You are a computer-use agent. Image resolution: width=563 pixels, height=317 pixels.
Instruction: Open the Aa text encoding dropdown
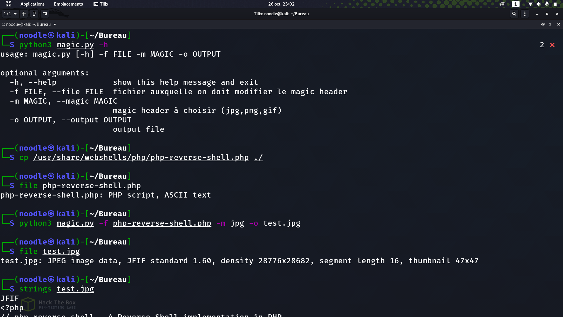(543, 24)
